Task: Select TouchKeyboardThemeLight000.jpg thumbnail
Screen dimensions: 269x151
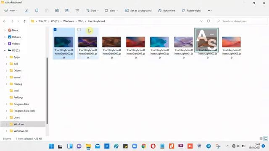Action: click(x=160, y=42)
